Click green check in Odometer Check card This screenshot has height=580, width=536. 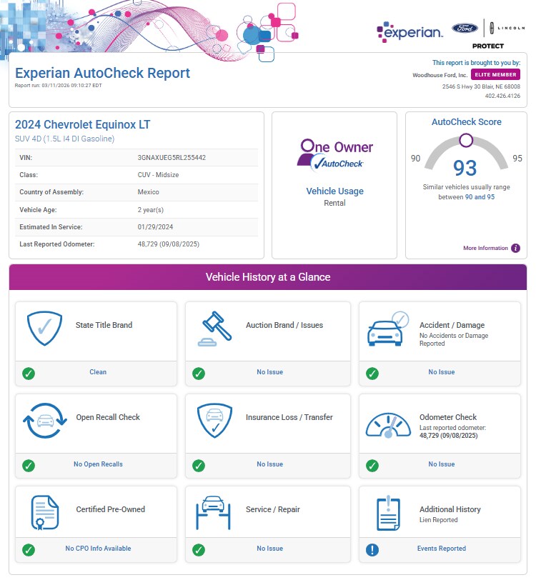pyautogui.click(x=372, y=465)
